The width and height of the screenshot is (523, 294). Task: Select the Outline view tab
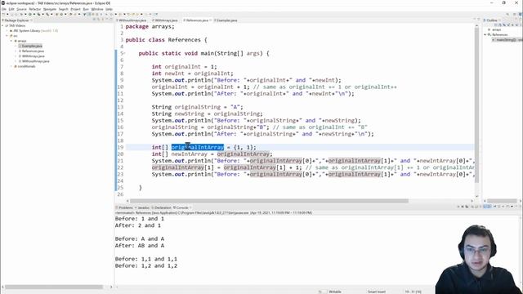492,20
